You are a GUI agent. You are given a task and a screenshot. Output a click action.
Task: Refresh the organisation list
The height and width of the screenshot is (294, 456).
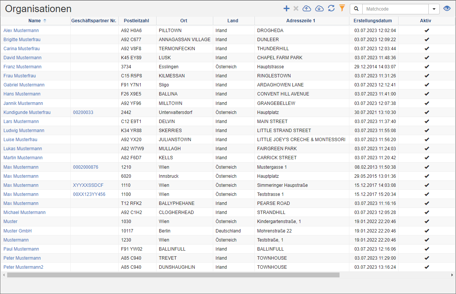pyautogui.click(x=331, y=8)
